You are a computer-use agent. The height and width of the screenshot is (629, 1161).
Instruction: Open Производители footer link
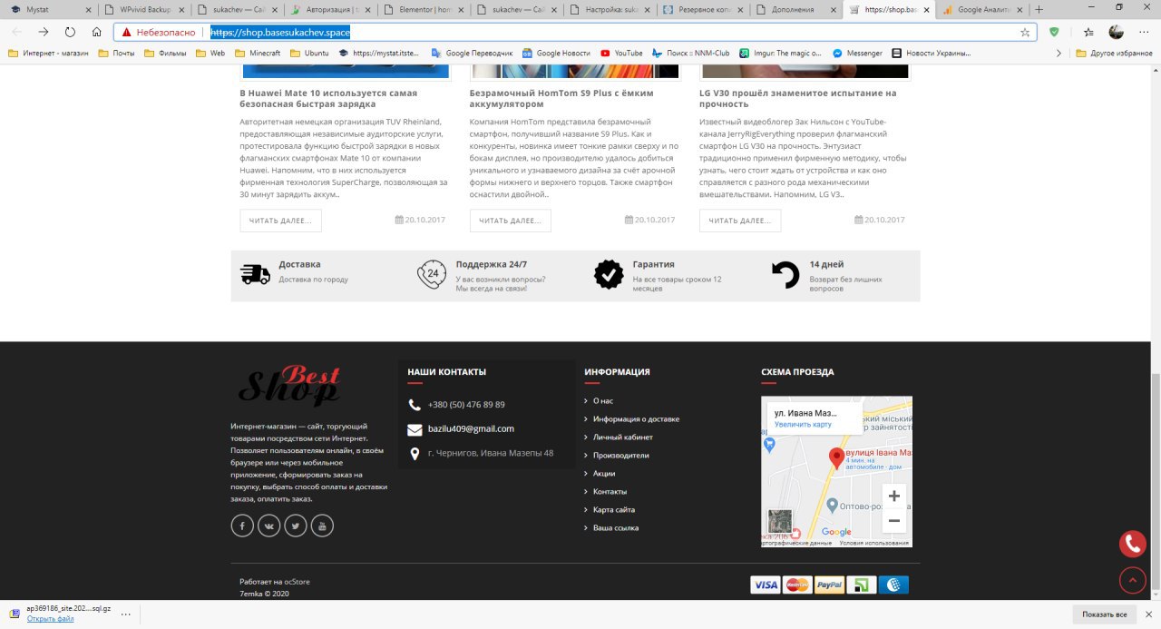(x=621, y=455)
